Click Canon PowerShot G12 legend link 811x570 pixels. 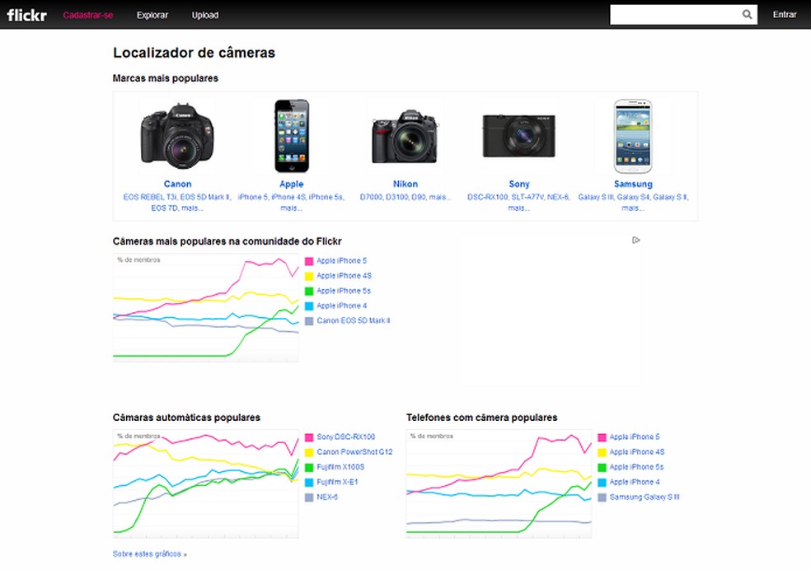pyautogui.click(x=354, y=452)
